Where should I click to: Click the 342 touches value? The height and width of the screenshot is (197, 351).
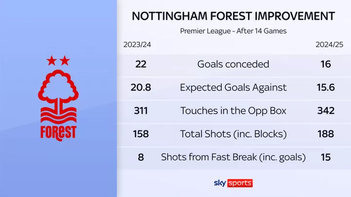click(x=326, y=111)
